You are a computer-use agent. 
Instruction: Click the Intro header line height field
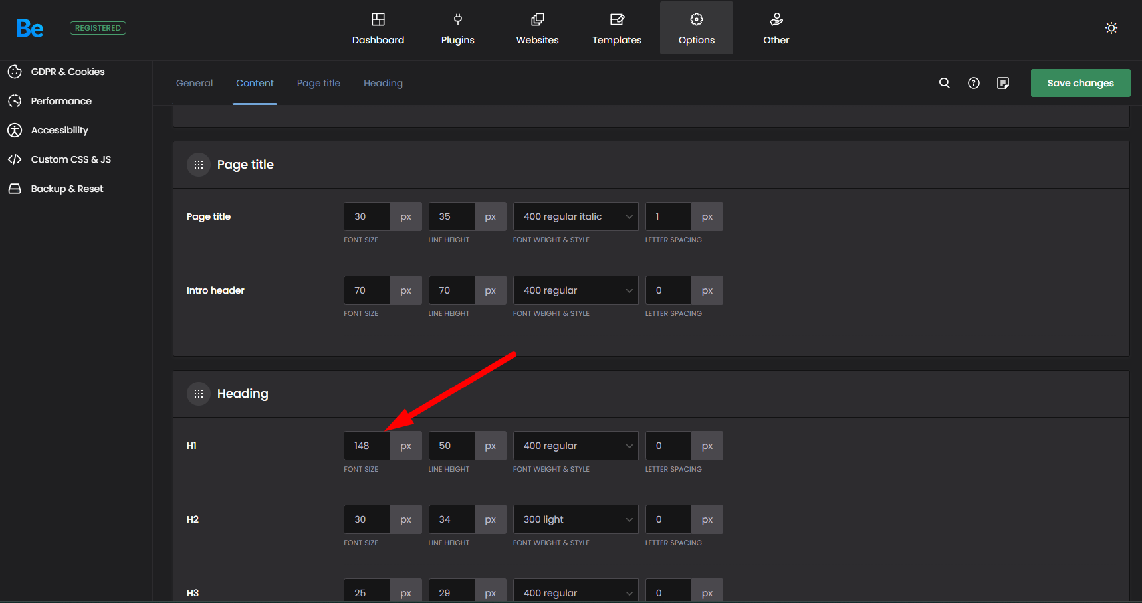click(x=451, y=290)
